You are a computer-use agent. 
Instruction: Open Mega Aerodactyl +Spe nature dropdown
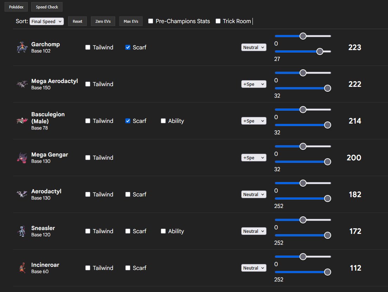[x=254, y=84]
